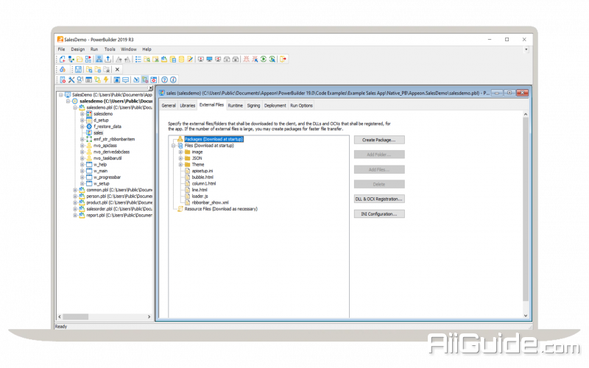
Task: Click the Add Files... button
Action: click(379, 170)
